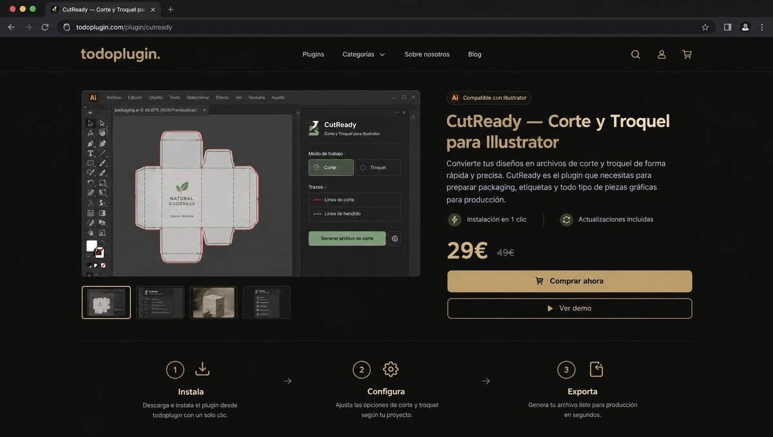Click the Stroke swatch with red slash

[x=99, y=252]
